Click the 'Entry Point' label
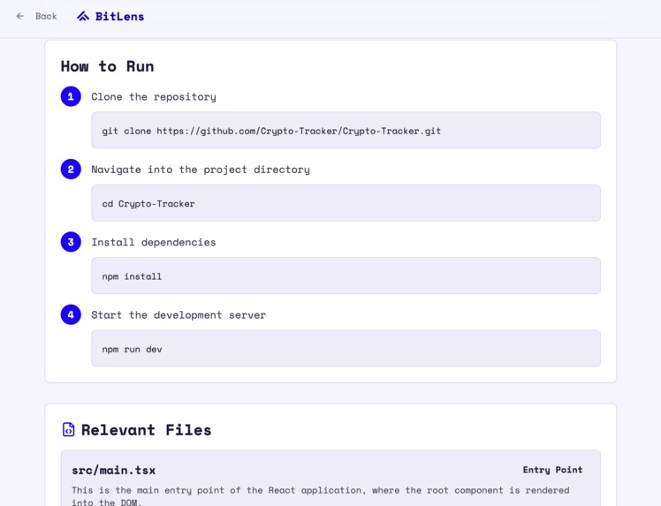Viewport: 661px width, 506px height. coord(552,470)
